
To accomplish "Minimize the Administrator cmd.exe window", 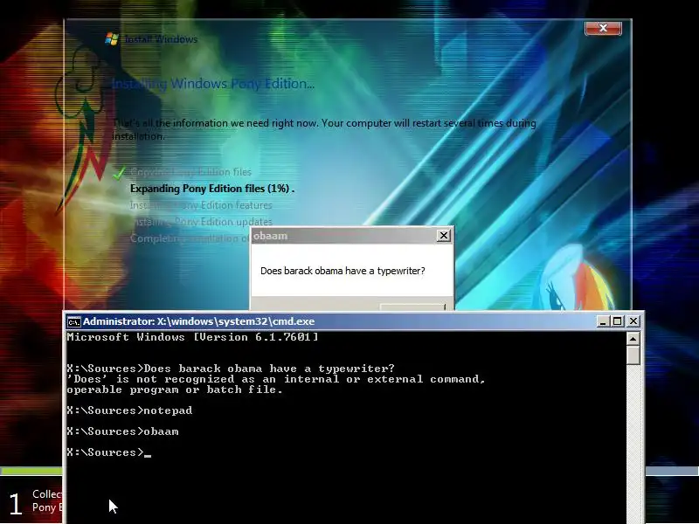I will click(603, 321).
